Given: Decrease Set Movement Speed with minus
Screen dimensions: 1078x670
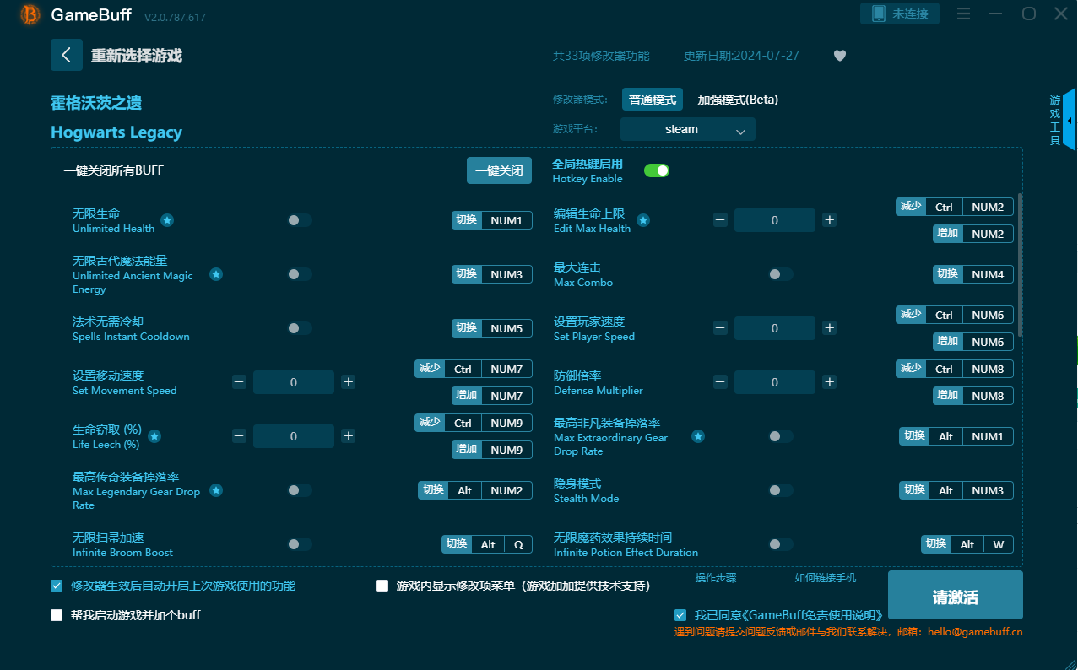Looking at the screenshot, I should [239, 382].
